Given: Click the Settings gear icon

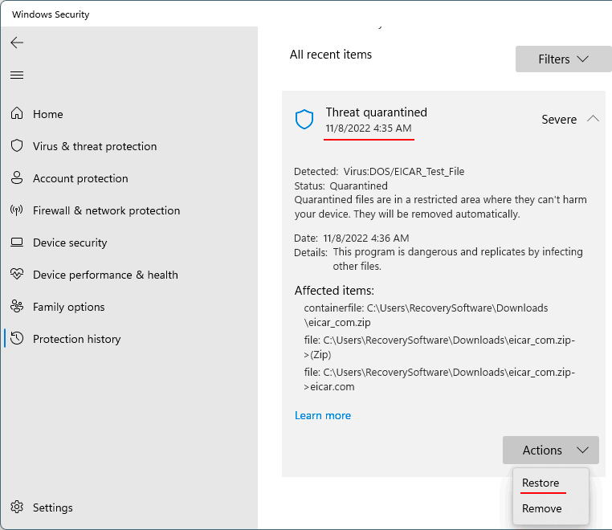Looking at the screenshot, I should tap(17, 507).
